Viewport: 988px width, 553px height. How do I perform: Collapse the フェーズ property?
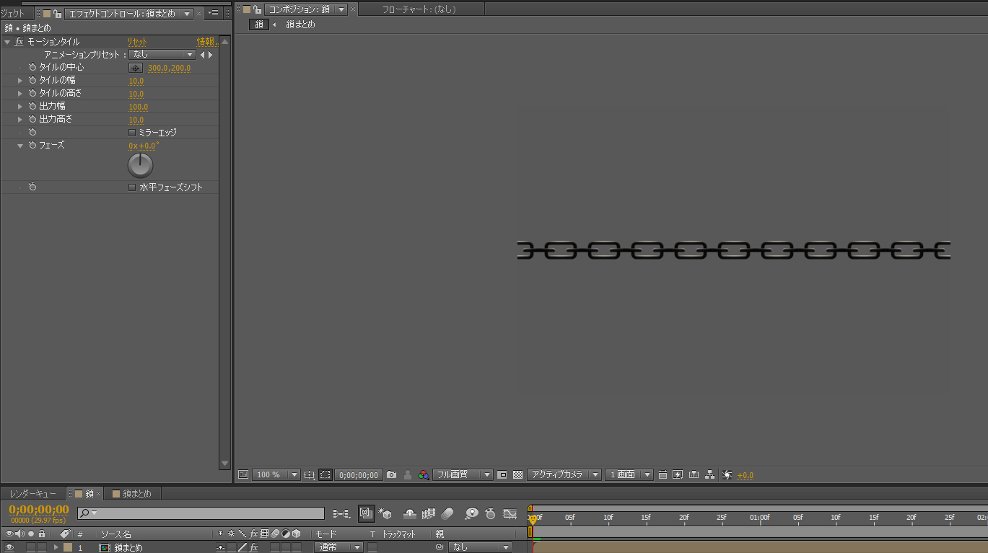pyautogui.click(x=20, y=145)
